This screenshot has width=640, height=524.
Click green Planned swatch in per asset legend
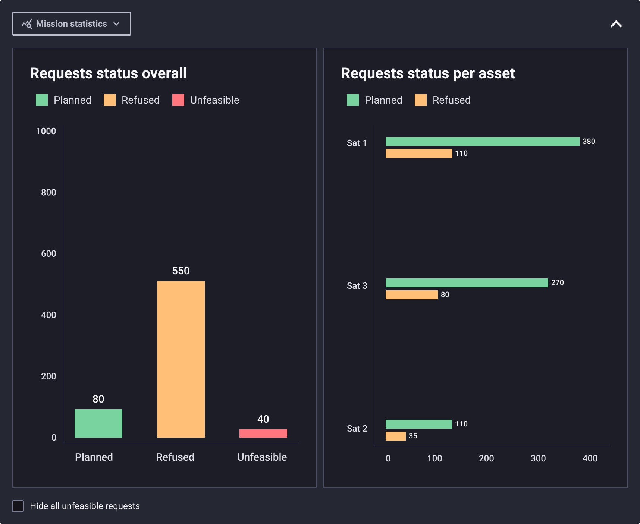pos(353,100)
